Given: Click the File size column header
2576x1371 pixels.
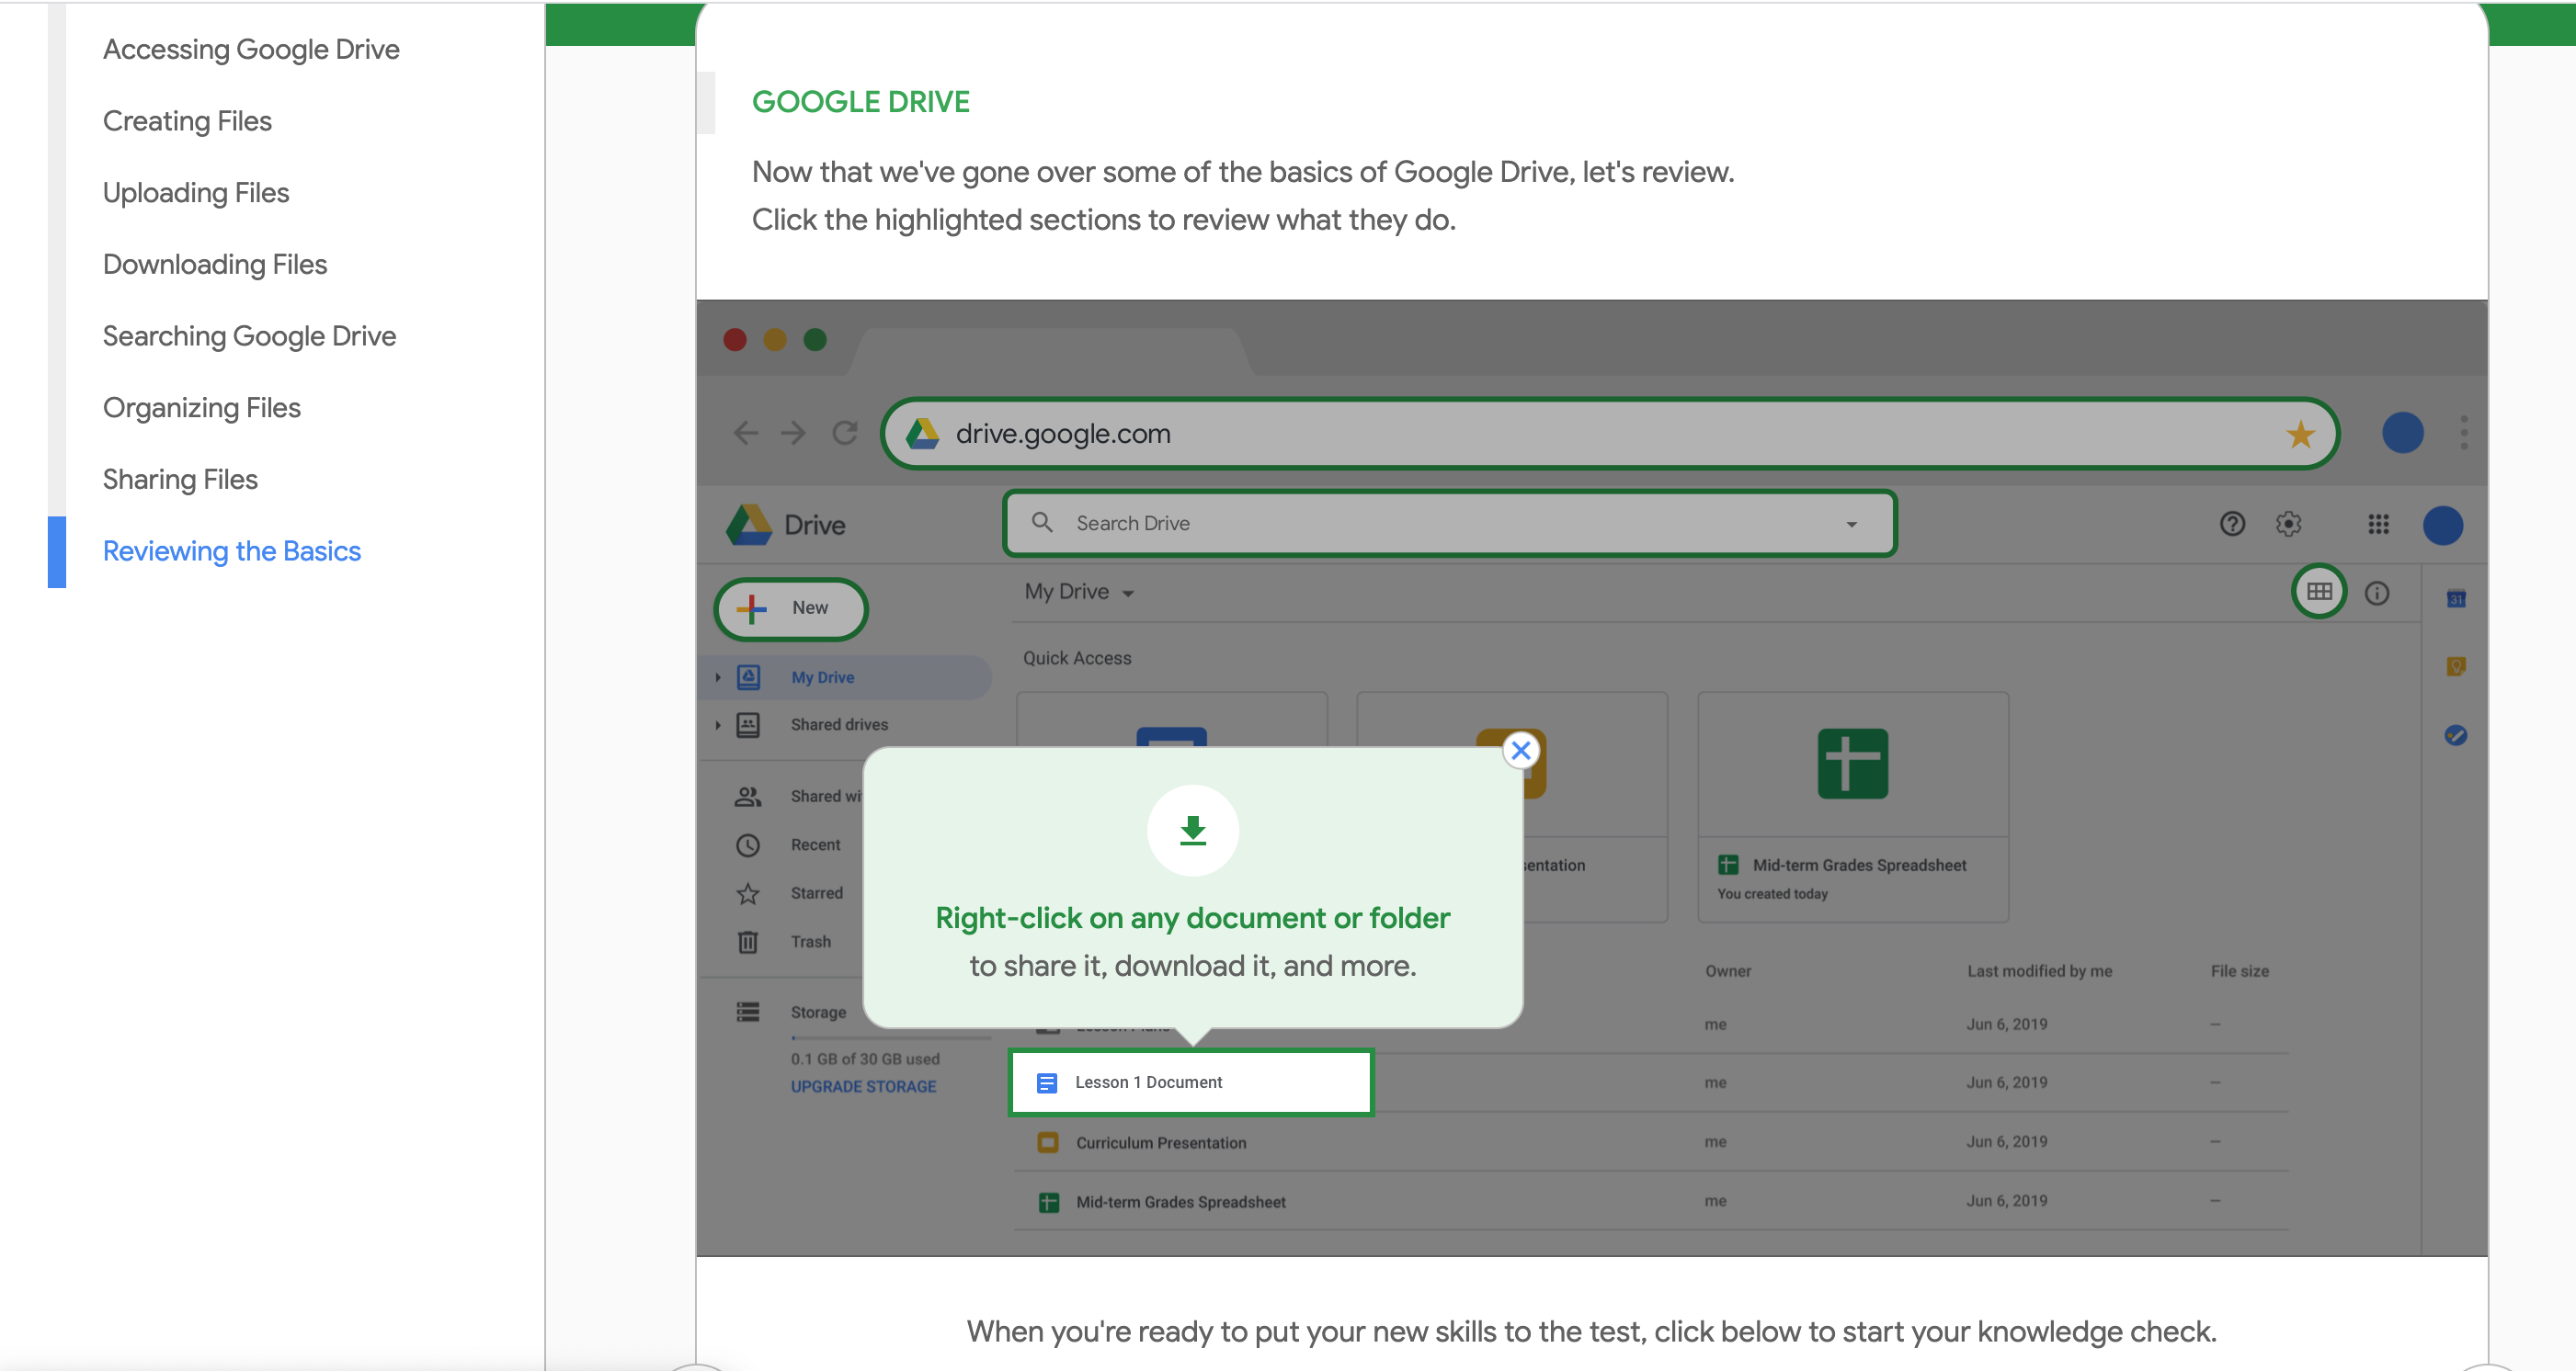Looking at the screenshot, I should [2239, 971].
